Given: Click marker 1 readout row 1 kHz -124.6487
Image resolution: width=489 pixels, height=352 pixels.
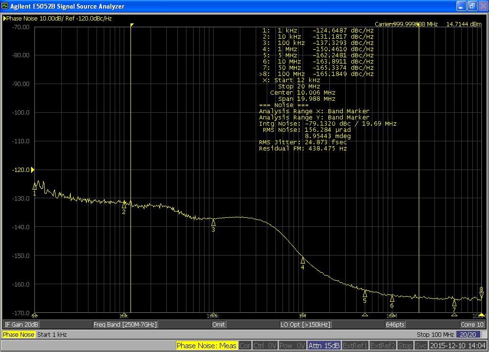Looking at the screenshot, I should click(x=318, y=31).
